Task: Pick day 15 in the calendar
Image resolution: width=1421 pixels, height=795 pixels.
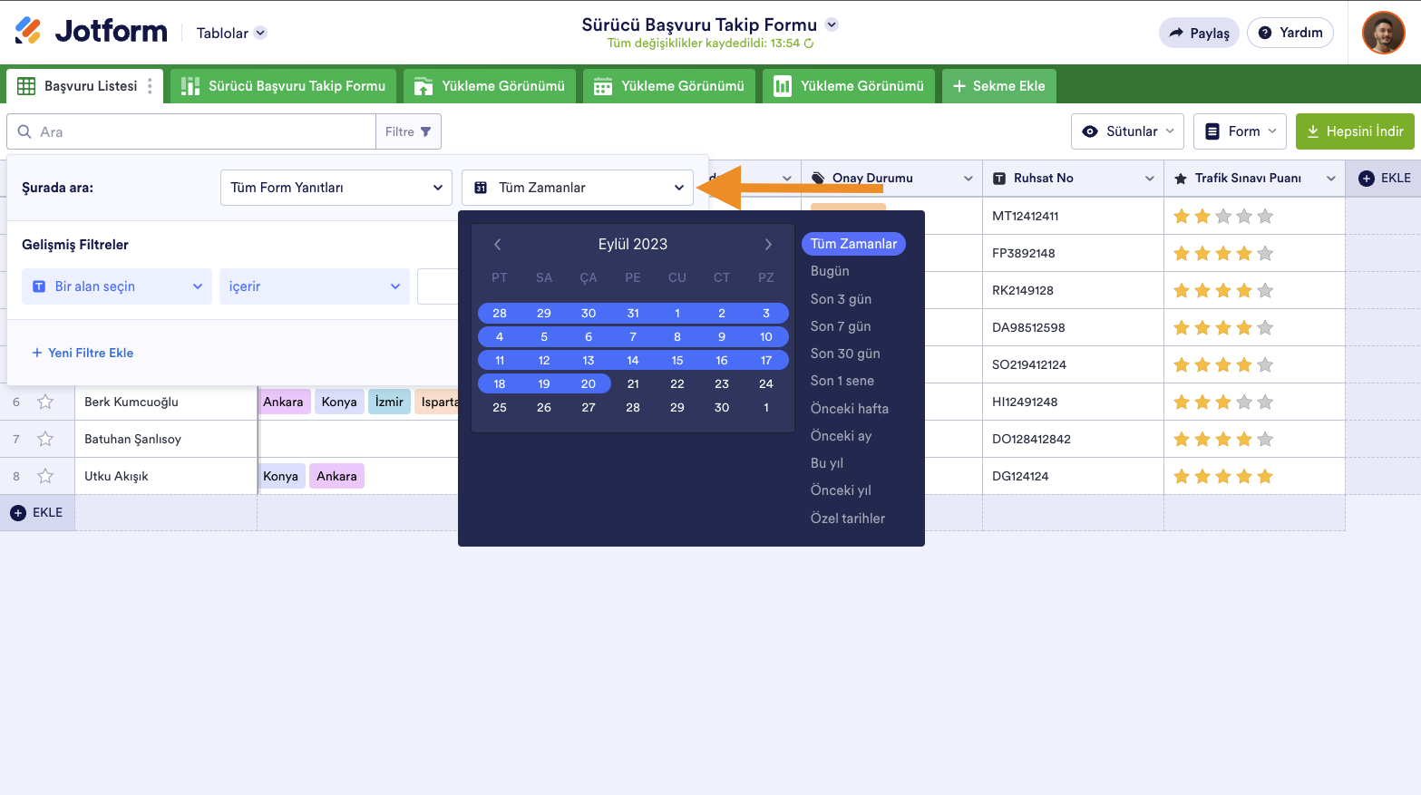Action: [x=677, y=361]
